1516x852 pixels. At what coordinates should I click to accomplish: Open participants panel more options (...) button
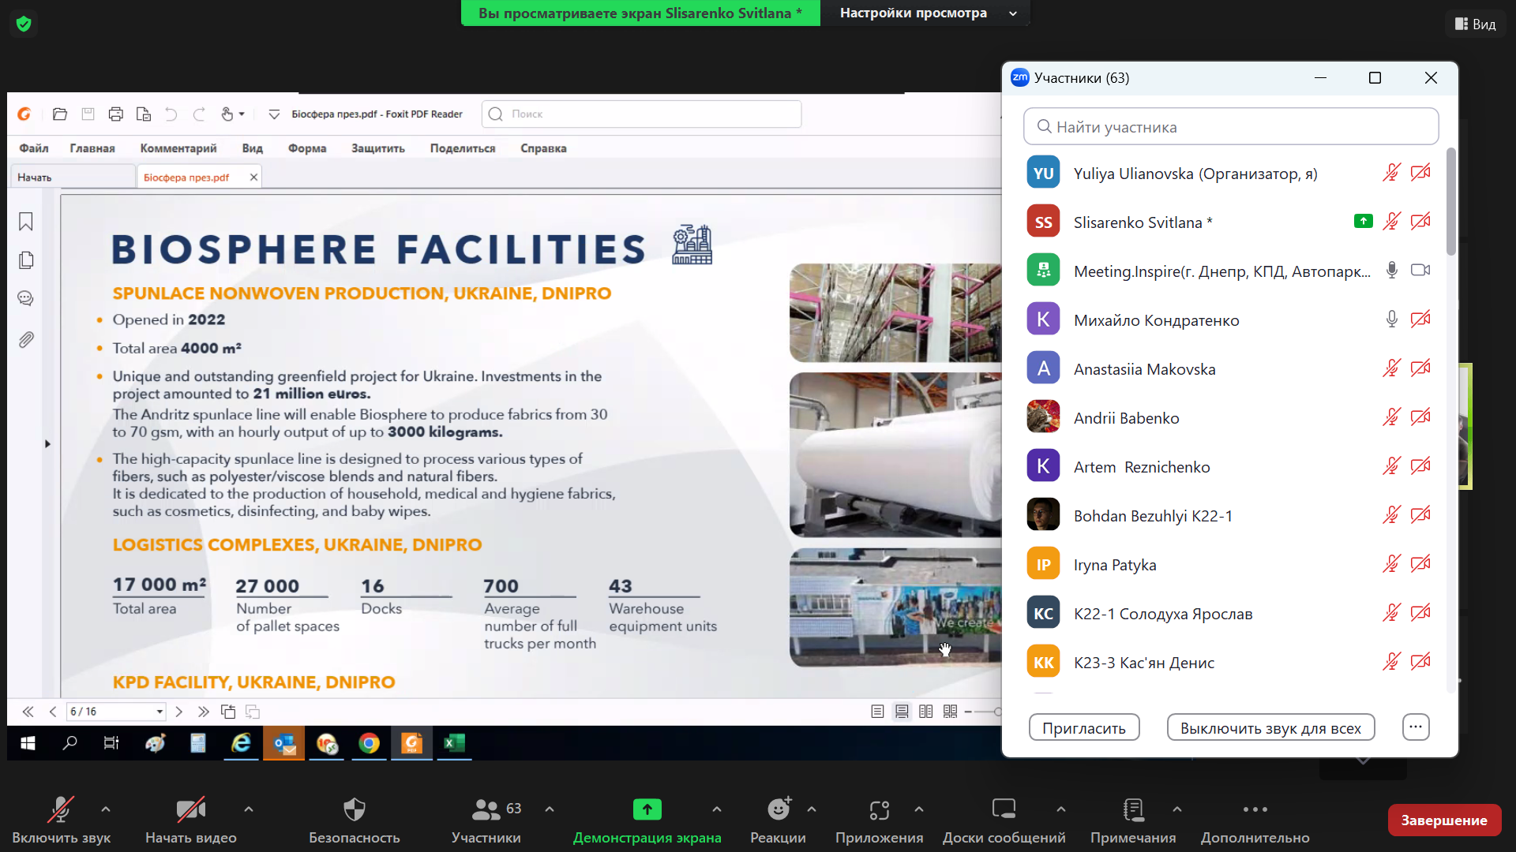pos(1416,727)
